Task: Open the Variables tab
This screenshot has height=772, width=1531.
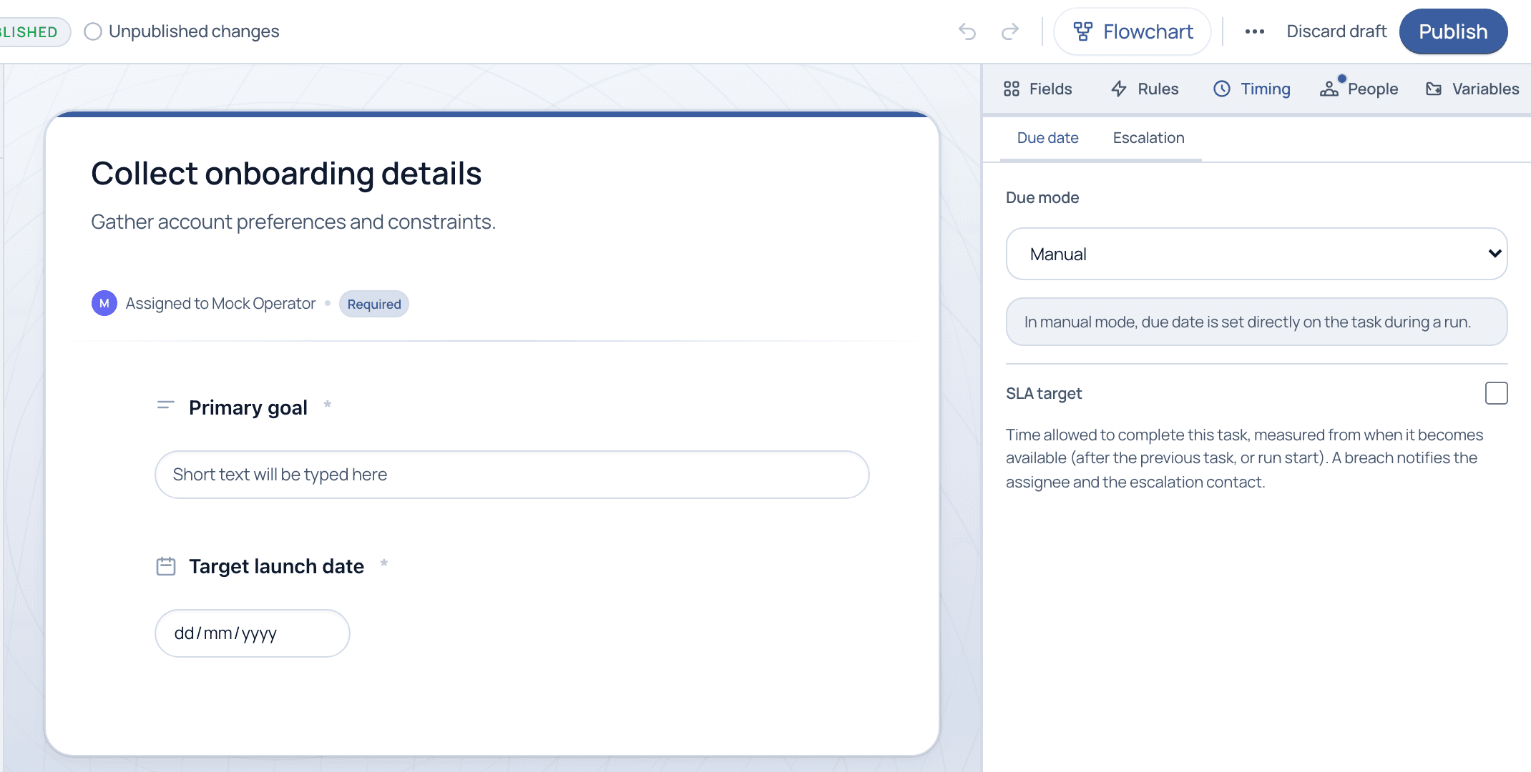Action: click(x=1472, y=89)
